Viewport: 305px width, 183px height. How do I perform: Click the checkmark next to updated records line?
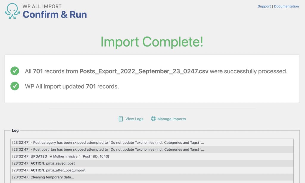point(14,86)
